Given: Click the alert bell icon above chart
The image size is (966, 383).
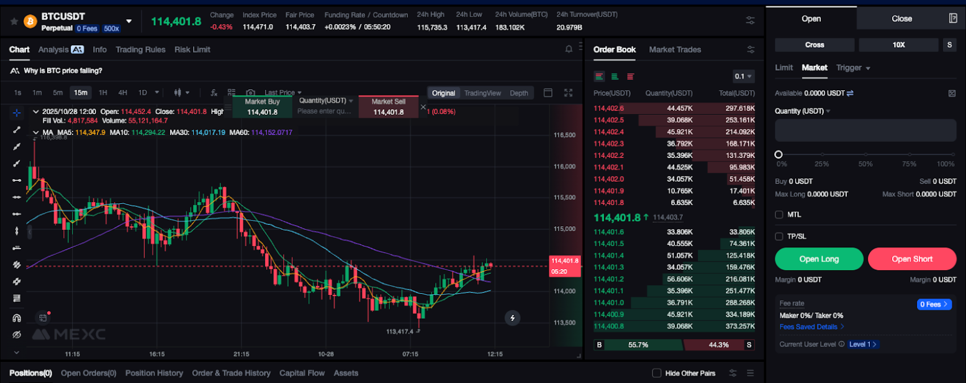Looking at the screenshot, I should click(568, 50).
